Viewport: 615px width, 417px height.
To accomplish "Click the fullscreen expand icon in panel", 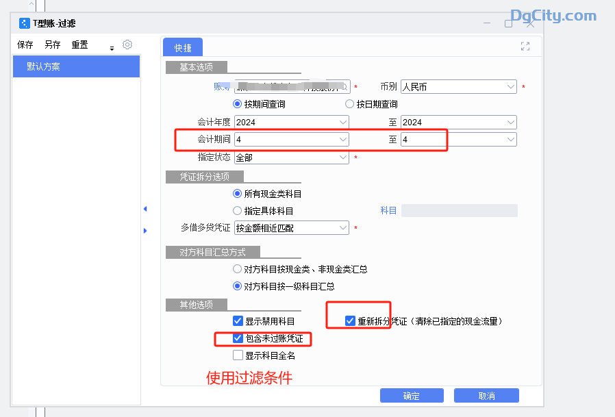I will (x=525, y=47).
